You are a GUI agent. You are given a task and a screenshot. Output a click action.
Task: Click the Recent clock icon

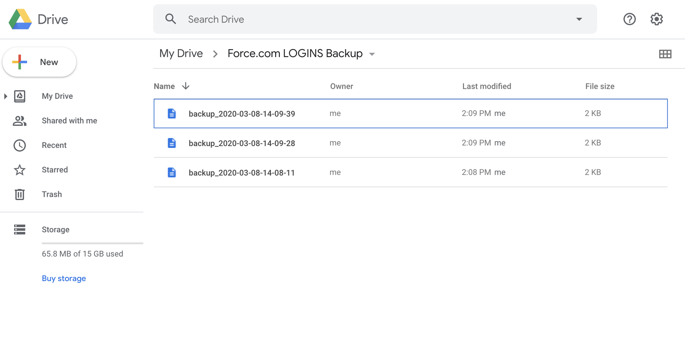[x=20, y=145]
